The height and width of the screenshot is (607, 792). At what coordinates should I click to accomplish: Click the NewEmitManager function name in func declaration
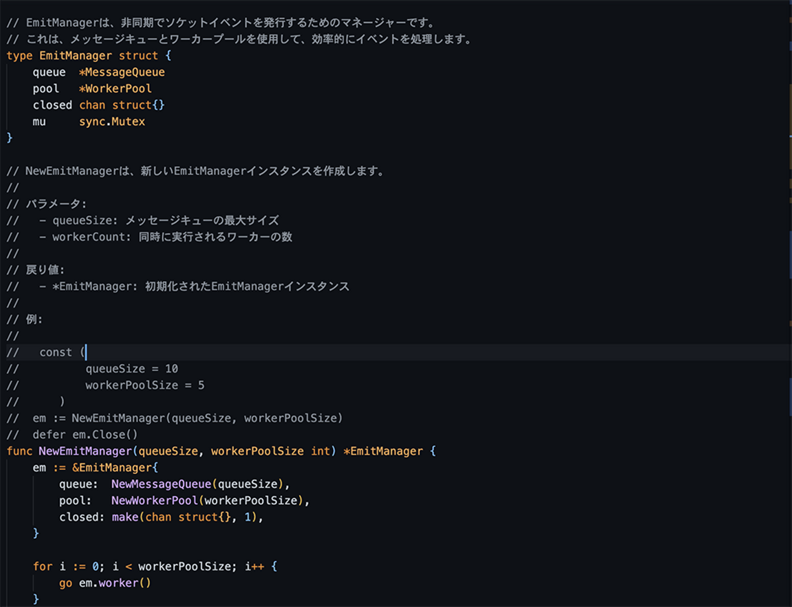tap(85, 451)
